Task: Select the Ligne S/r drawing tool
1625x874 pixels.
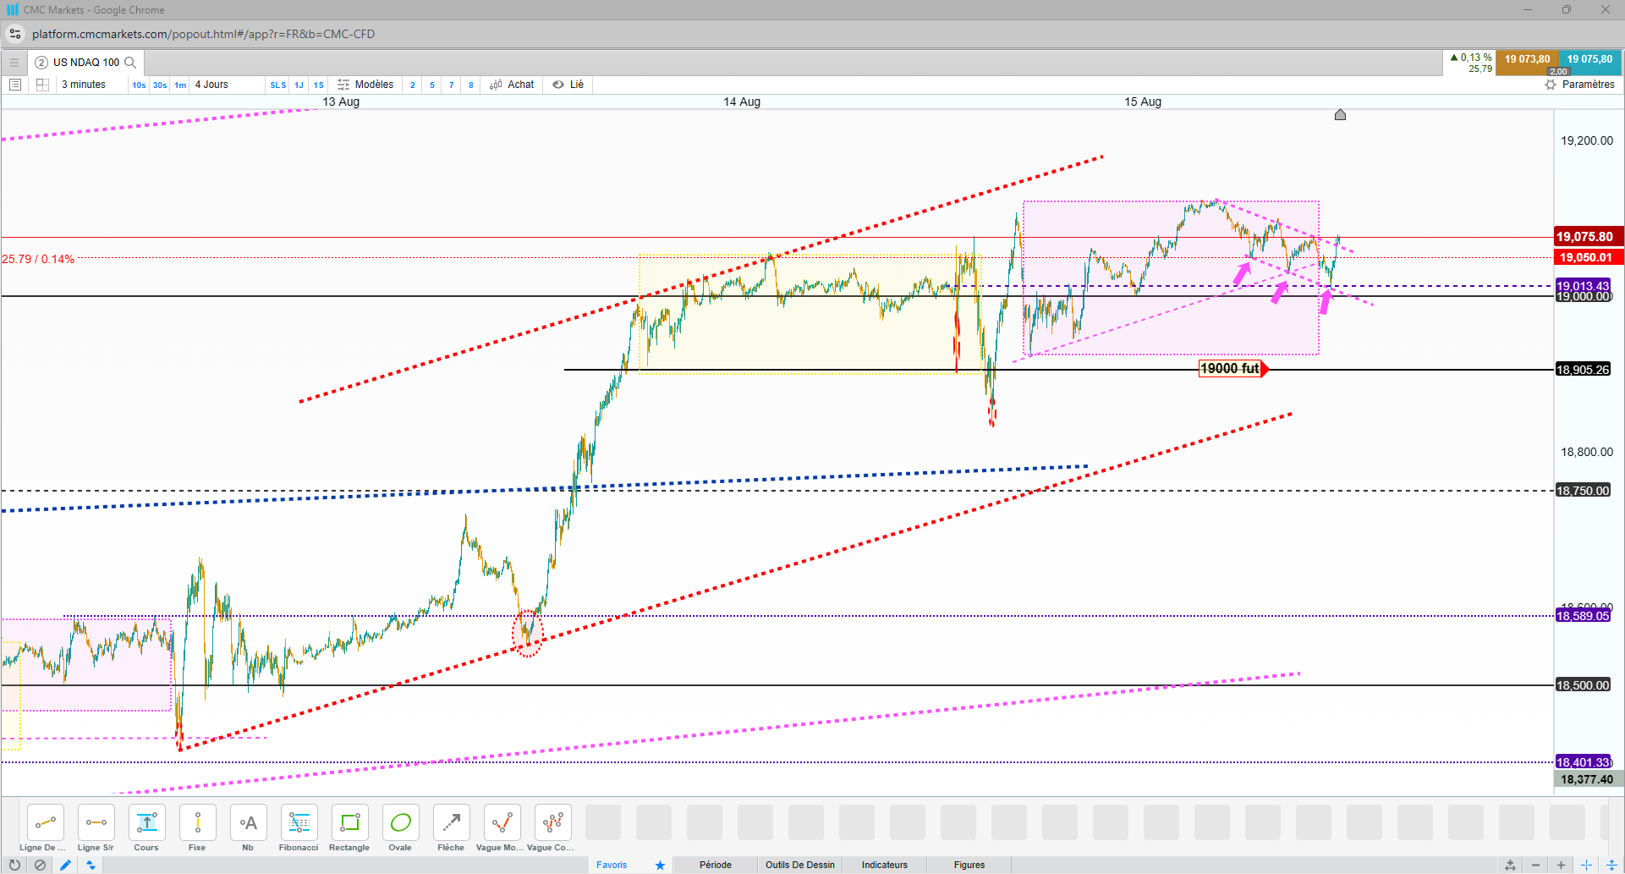Action: (x=96, y=828)
